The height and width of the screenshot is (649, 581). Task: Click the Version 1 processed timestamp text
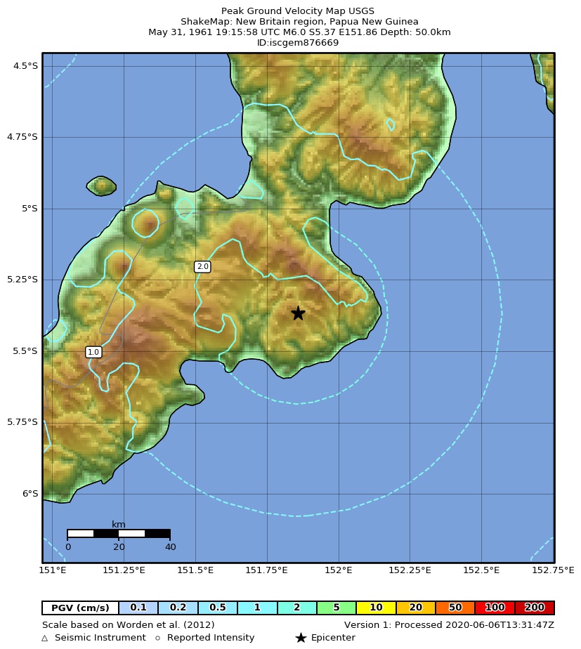[449, 624]
